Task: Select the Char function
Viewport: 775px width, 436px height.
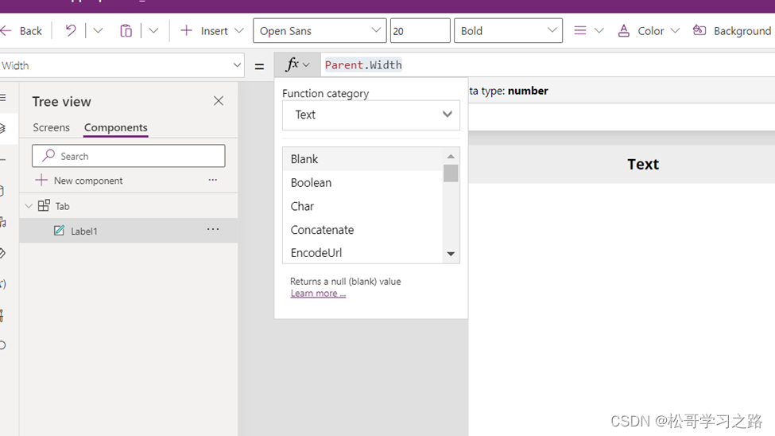Action: (x=362, y=206)
